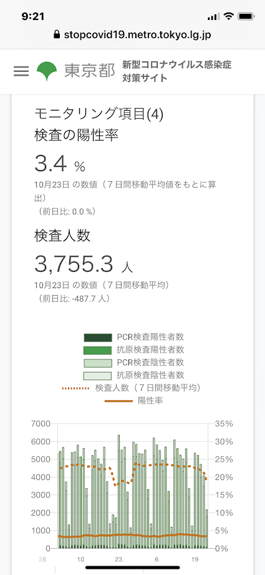
Task: Tap the Wi-Fi icon in status bar
Action: [229, 16]
